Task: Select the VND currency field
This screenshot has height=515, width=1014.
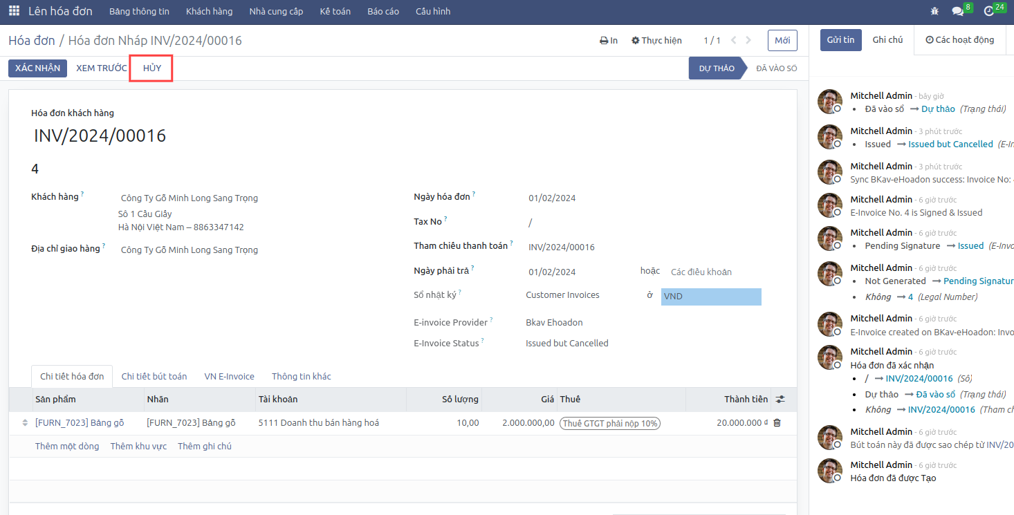Action: tap(710, 297)
